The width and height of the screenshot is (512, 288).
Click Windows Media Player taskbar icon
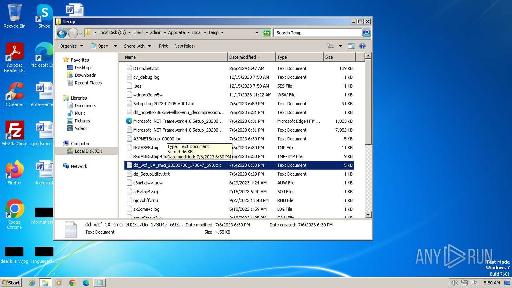coord(59,283)
